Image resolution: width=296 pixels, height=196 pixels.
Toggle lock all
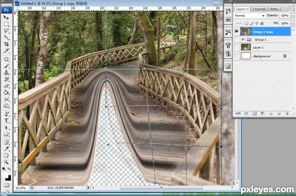[262, 23]
